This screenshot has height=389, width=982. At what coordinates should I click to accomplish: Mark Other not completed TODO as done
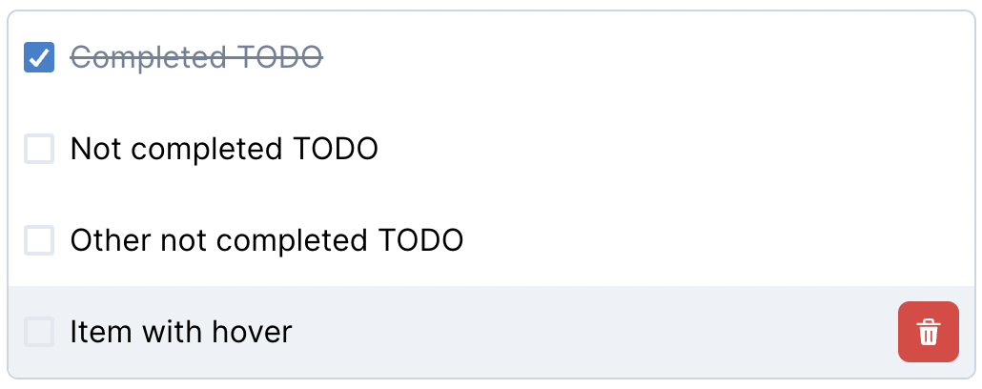click(39, 240)
